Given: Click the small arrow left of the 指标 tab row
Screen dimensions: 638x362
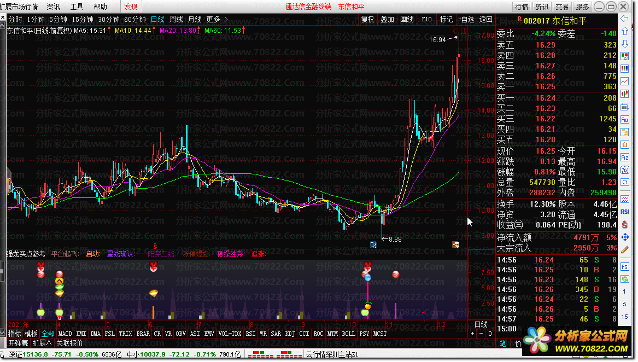Looking at the screenshot, I should (2, 334).
